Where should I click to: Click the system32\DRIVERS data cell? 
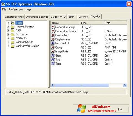(x=116, y=52)
